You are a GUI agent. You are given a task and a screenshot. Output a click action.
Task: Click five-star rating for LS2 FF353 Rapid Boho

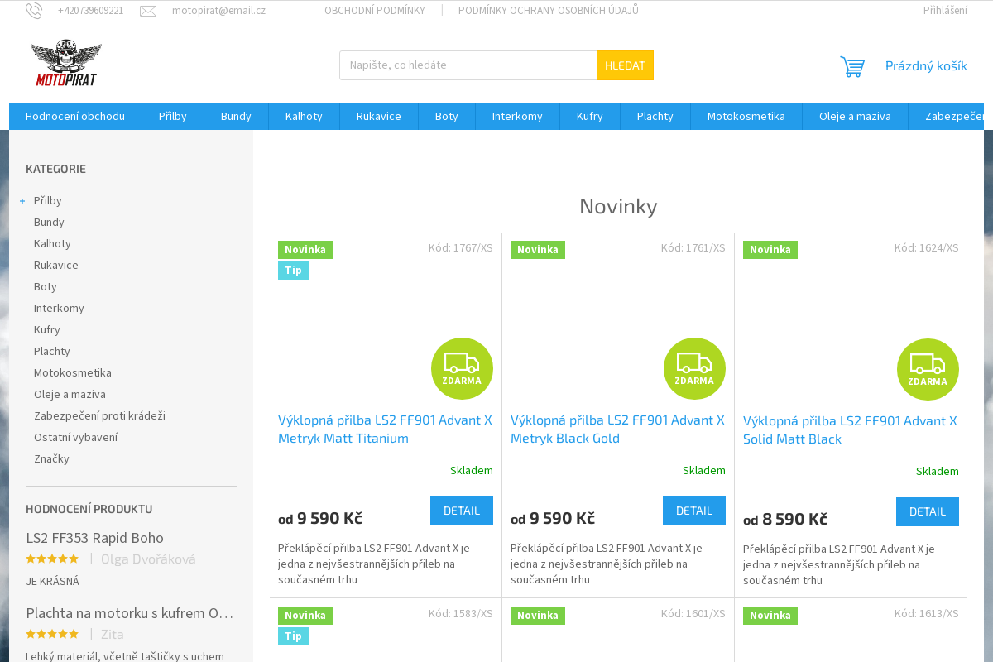click(x=52, y=559)
